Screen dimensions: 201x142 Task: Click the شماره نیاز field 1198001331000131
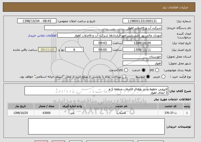(142, 21)
